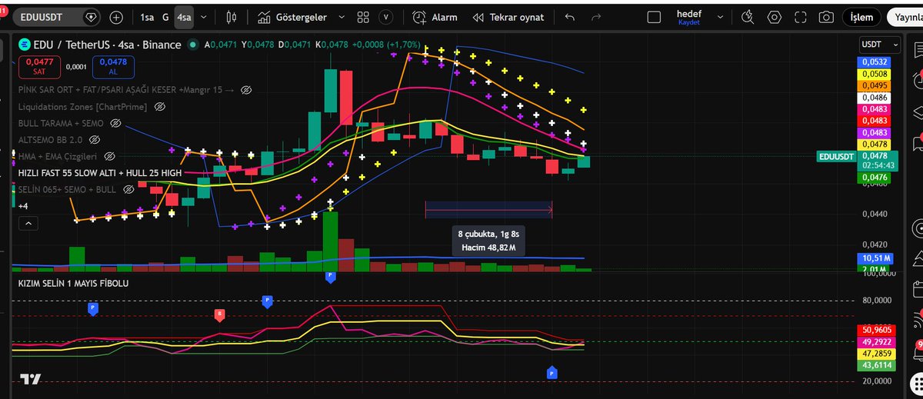Click the green 0,0476 price label
923x399 pixels.
tap(875, 178)
